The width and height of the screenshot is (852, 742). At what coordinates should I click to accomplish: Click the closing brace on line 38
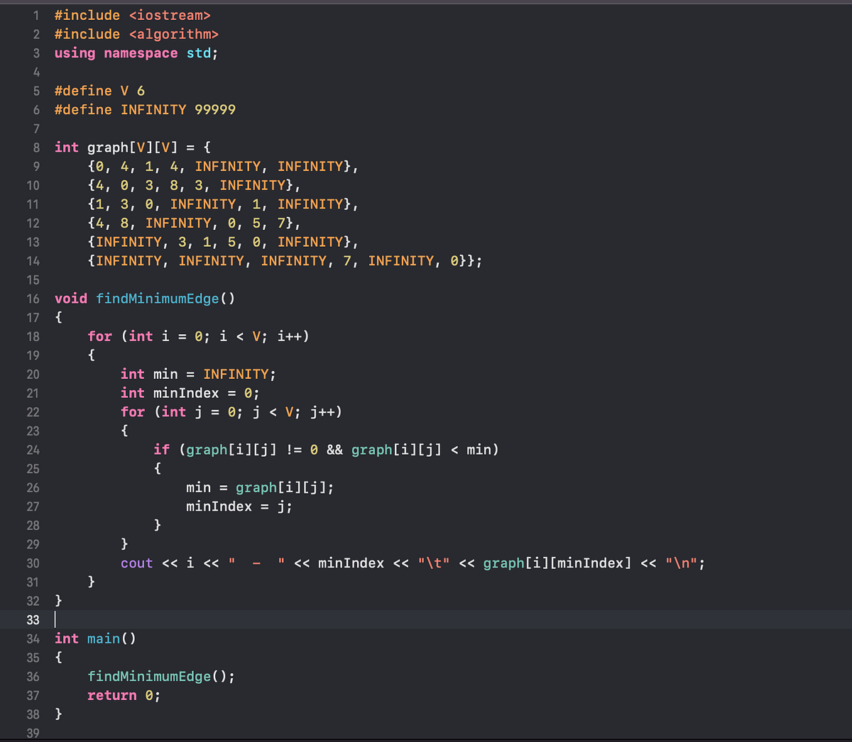click(58, 714)
